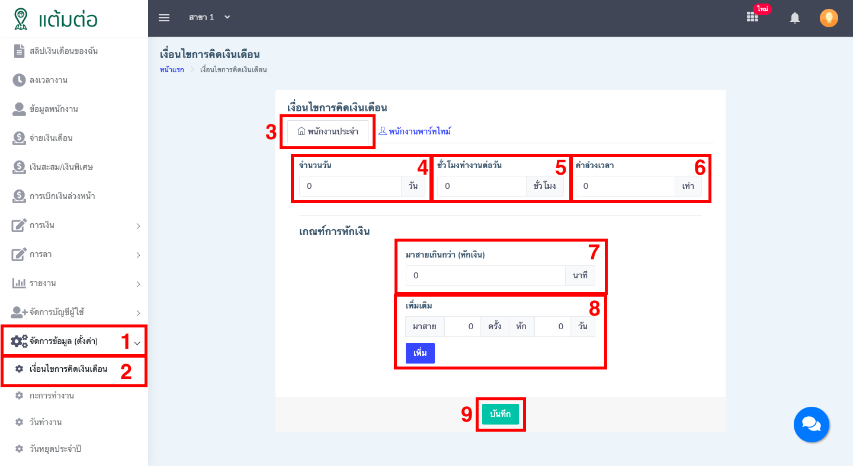Click the หน้าแรก breadcrumb link
This screenshot has height=466, width=853.
click(x=172, y=70)
